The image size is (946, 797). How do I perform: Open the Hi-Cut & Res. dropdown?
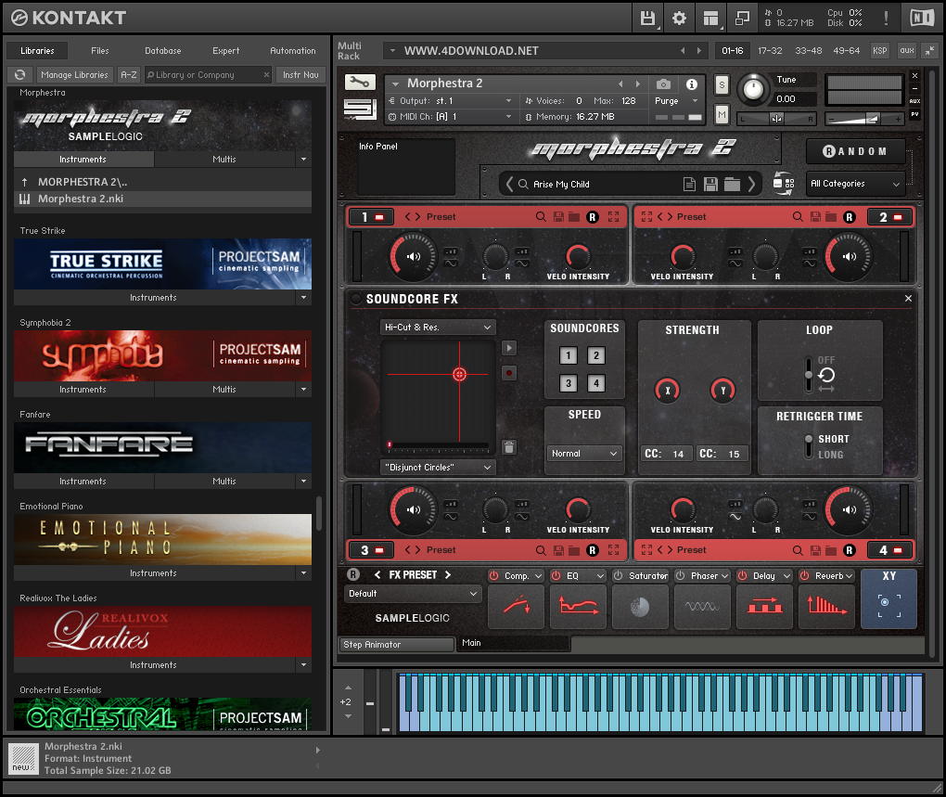coord(438,327)
